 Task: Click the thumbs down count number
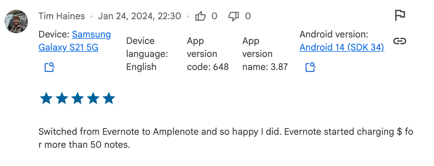(x=248, y=16)
